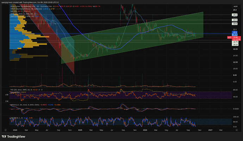Select the MACD (12, 26, close, 9) legend
This screenshot has height=141, width=243.
25,105
